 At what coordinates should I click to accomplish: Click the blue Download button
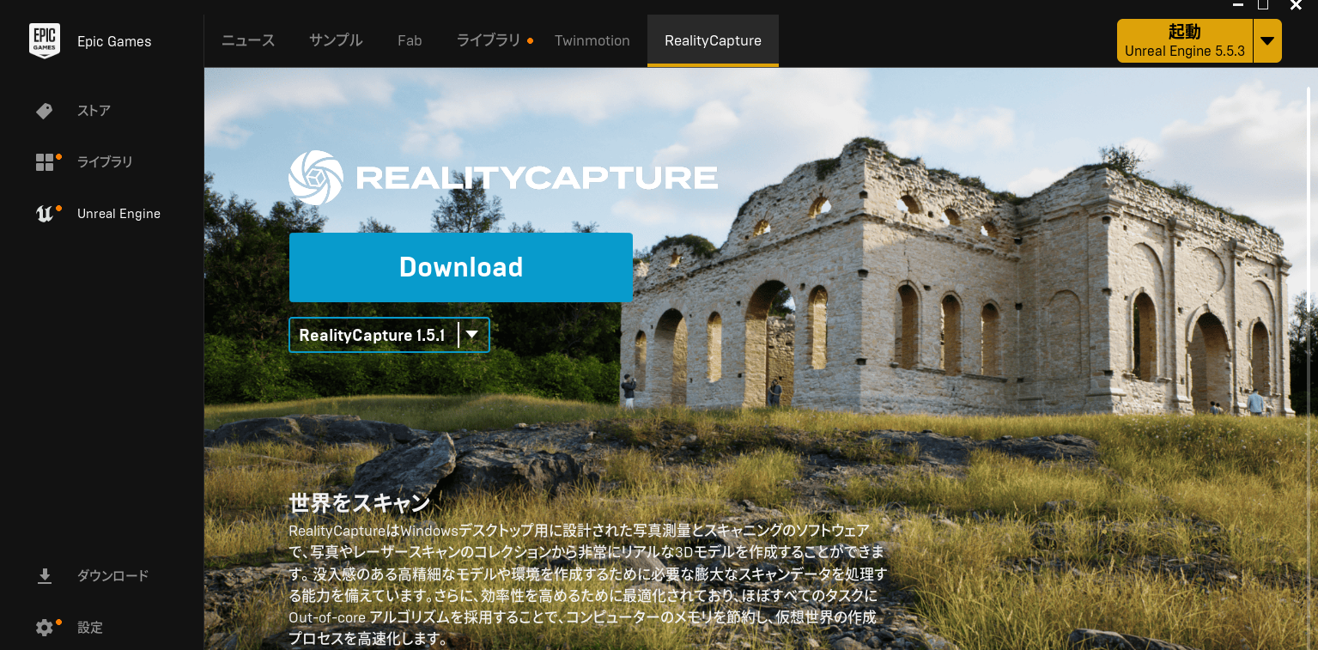tap(461, 267)
